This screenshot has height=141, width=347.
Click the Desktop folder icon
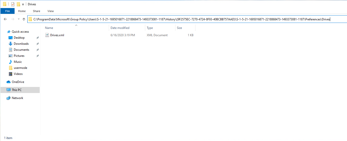click(11, 38)
